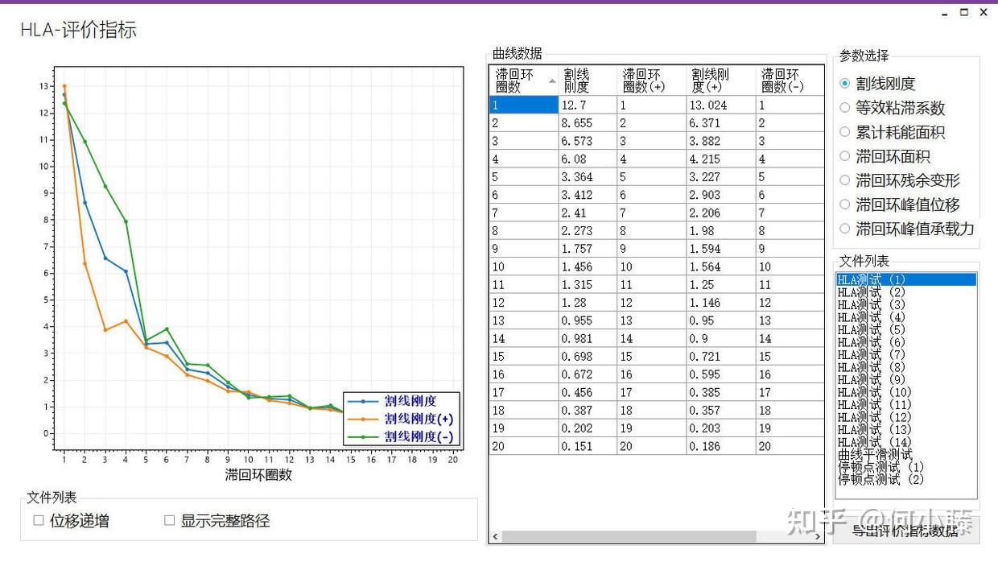Select file HLA测试 (14) in list
Viewport: 998px width, 562px height.
tap(906, 442)
